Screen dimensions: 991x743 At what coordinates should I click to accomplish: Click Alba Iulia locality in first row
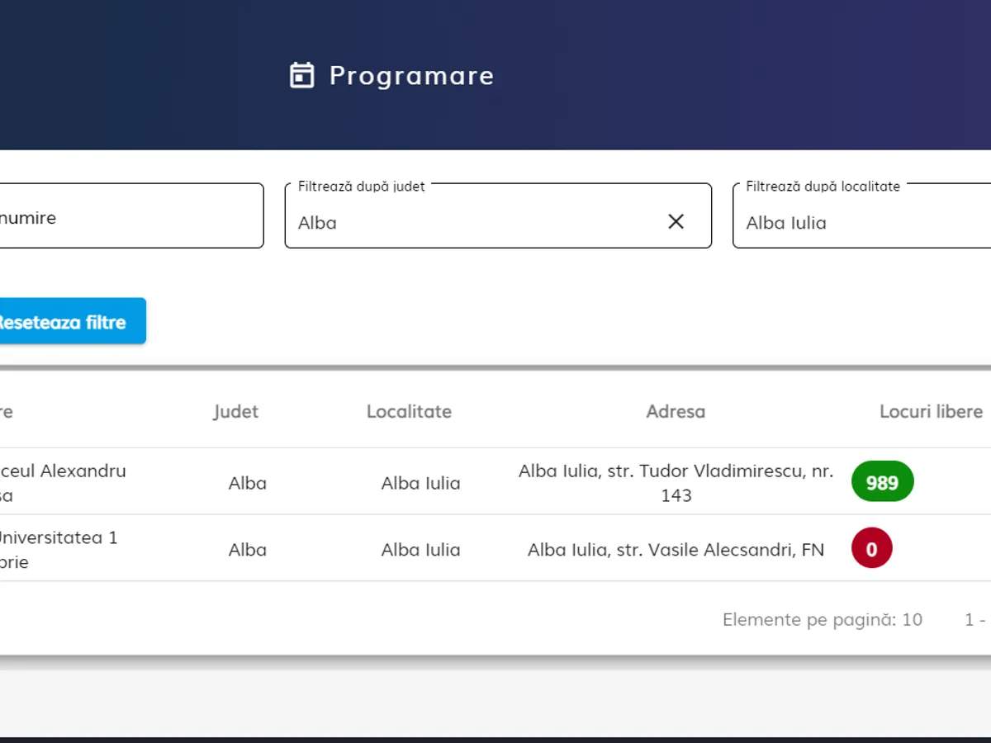420,483
